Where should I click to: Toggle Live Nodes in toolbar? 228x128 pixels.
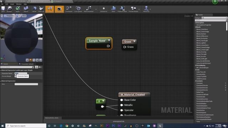[69, 9]
